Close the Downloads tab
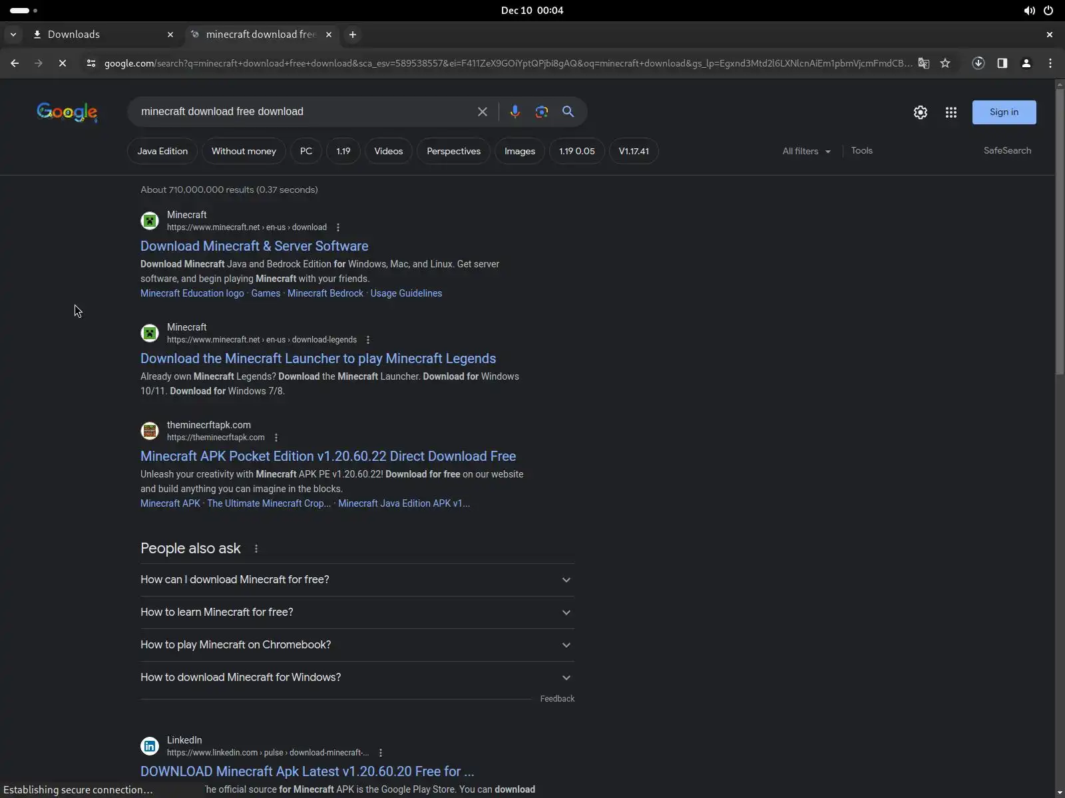This screenshot has width=1065, height=798. (170, 35)
